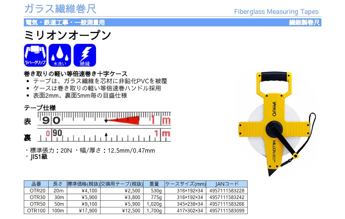Click the 530g weight cell
Viewport: 345px width, 219px height.
coord(154,190)
